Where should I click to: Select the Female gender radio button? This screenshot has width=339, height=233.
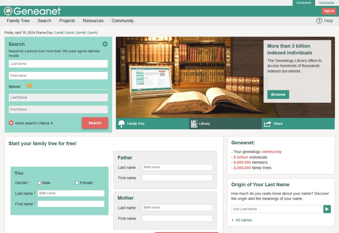77,183
